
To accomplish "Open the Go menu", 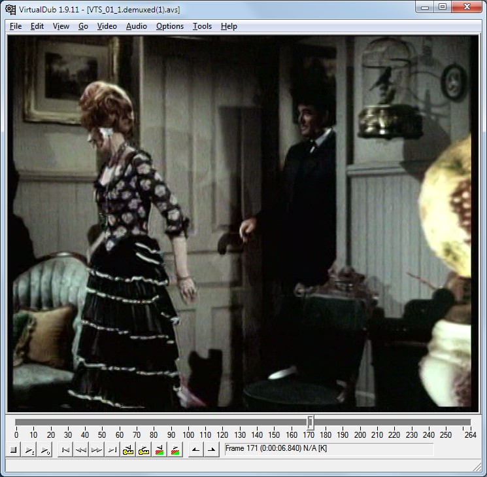I will (83, 26).
